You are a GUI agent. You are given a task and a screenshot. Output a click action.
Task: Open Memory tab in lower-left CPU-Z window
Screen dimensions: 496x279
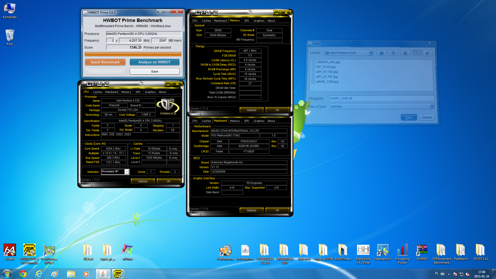click(126, 92)
